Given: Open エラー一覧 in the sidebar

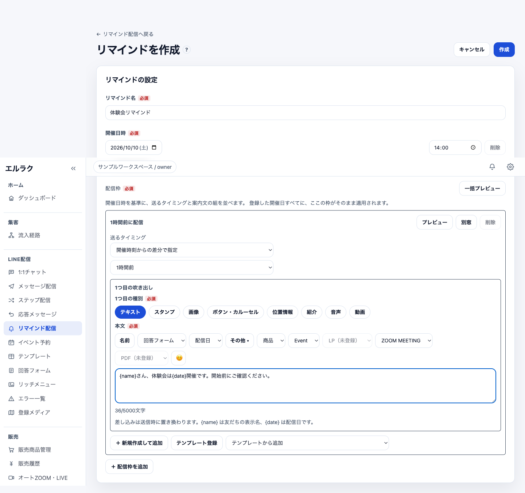Looking at the screenshot, I should pos(43,399).
